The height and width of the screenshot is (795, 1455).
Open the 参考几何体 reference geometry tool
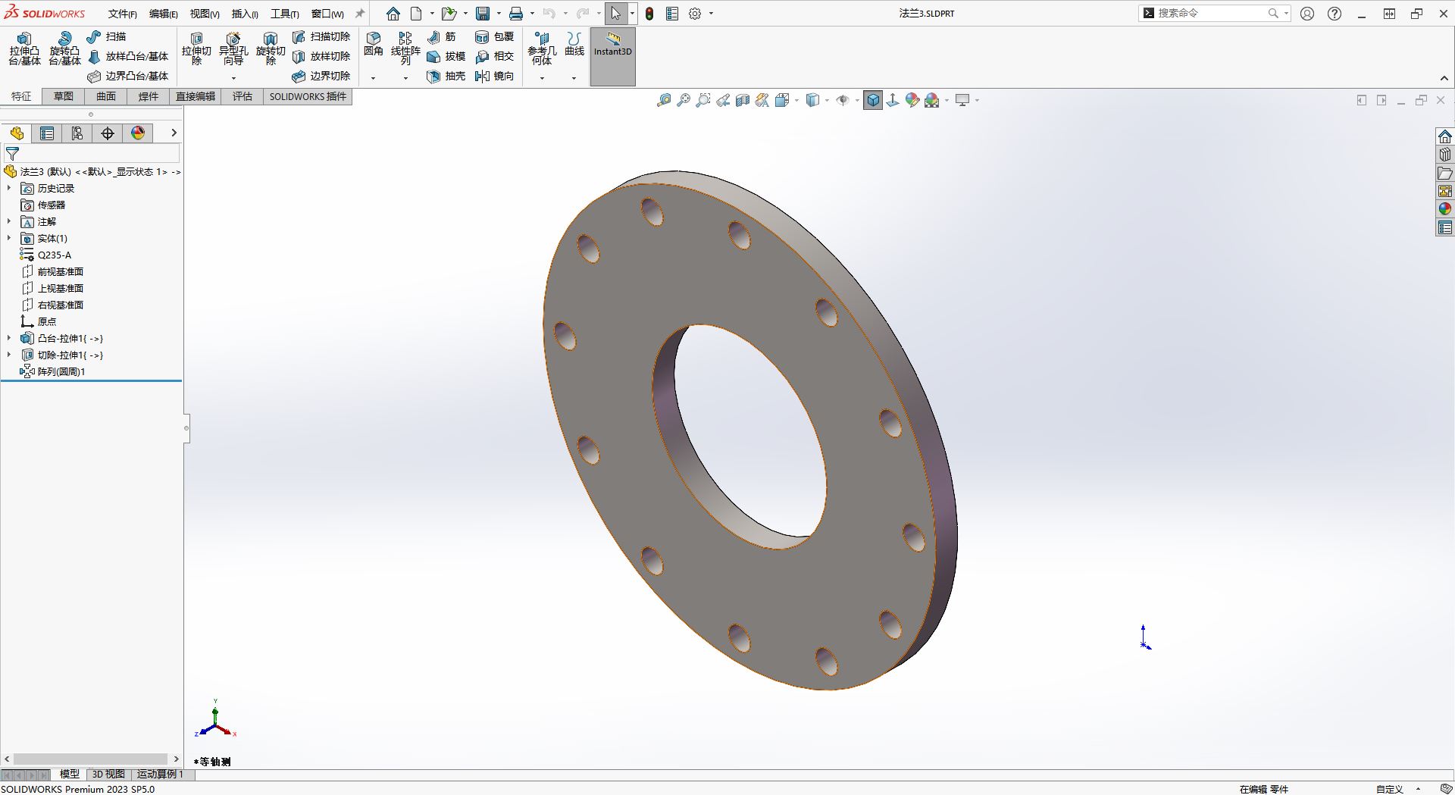[x=542, y=49]
